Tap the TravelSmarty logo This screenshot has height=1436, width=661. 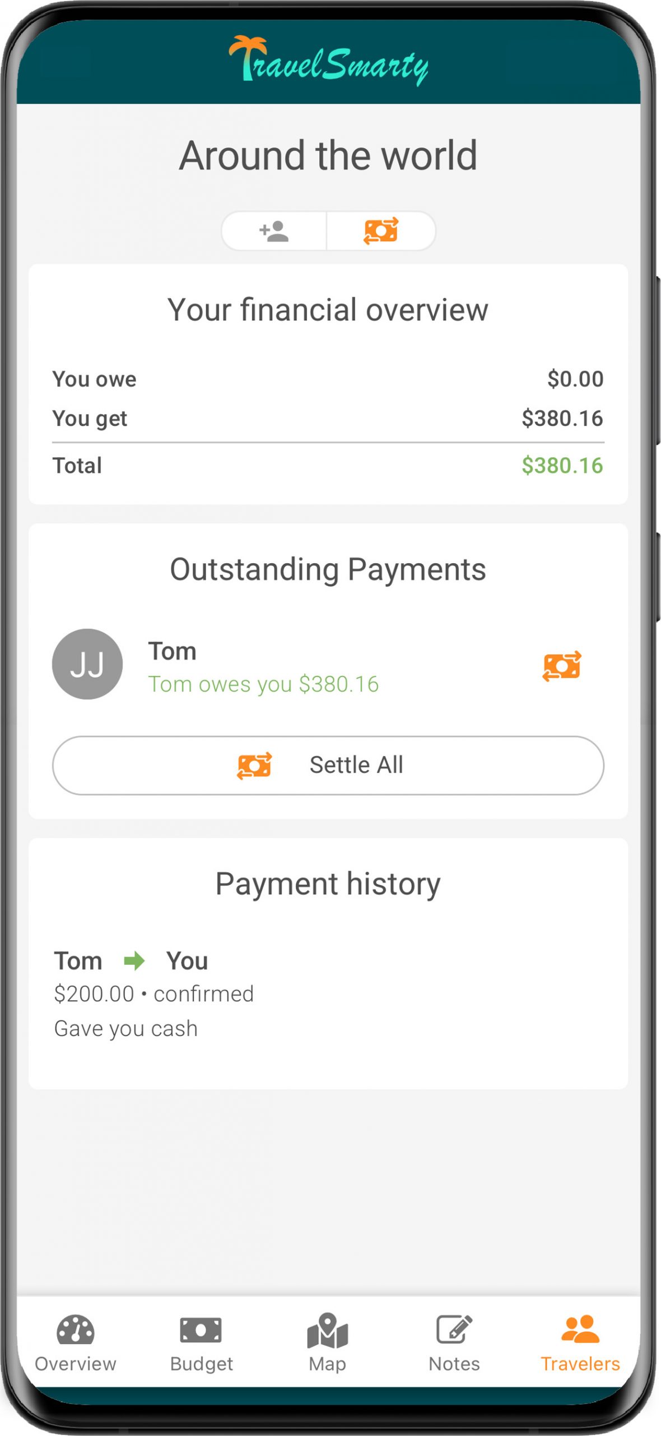click(329, 62)
